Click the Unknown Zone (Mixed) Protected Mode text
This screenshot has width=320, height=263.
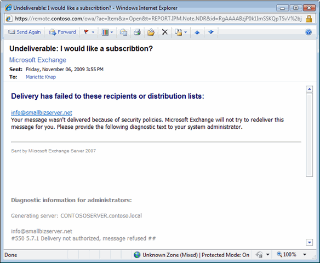(196, 255)
